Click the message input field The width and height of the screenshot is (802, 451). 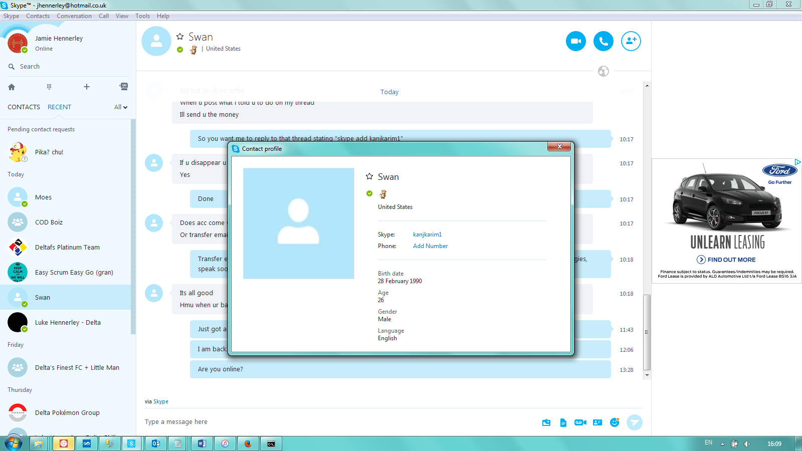click(341, 422)
